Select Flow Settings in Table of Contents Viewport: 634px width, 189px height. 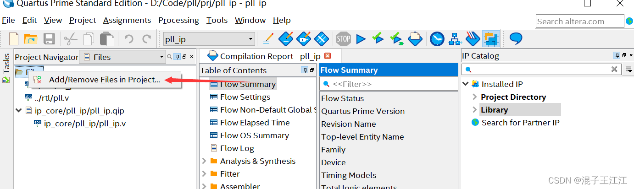[245, 97]
